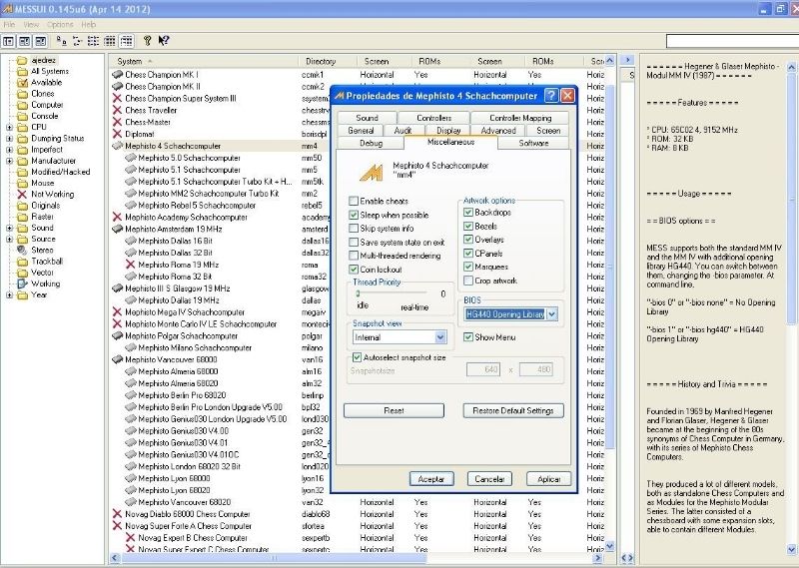Expand the Source folder
Screen dimensions: 799x568
coord(9,240)
